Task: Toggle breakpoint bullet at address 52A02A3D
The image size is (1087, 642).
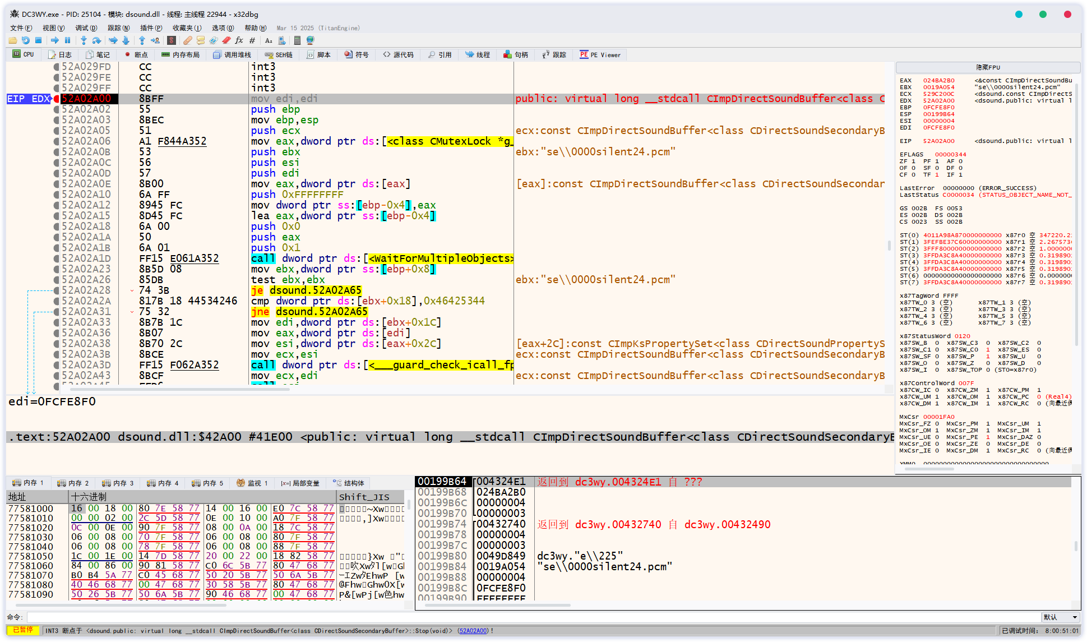Action: pos(56,365)
